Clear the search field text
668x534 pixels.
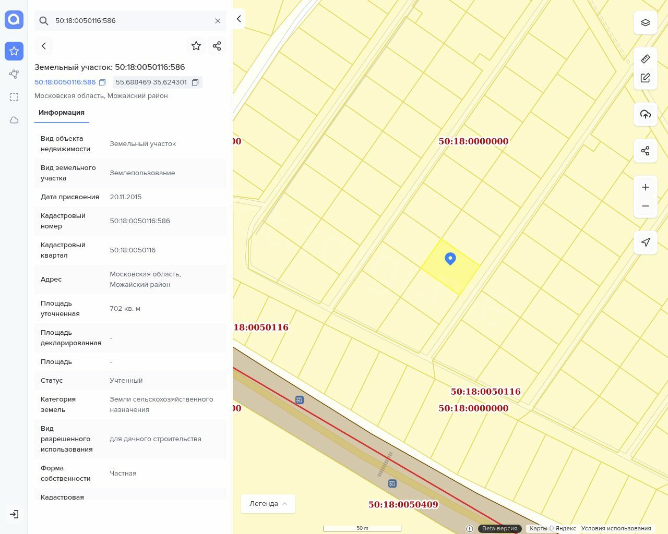218,21
